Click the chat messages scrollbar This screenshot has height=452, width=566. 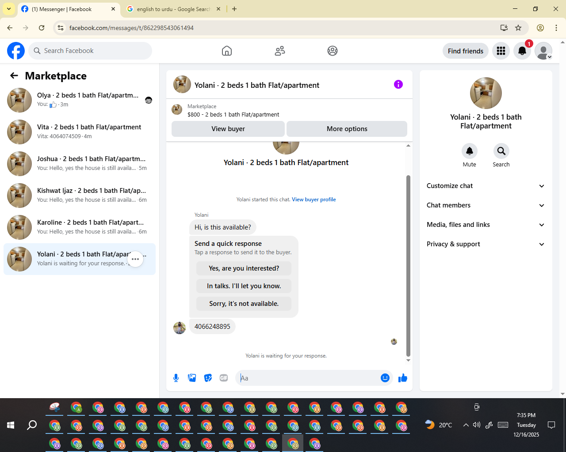[408, 266]
